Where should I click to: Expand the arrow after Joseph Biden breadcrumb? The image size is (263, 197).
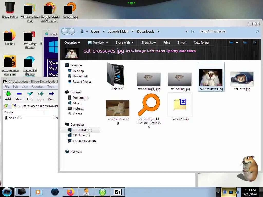[133, 31]
